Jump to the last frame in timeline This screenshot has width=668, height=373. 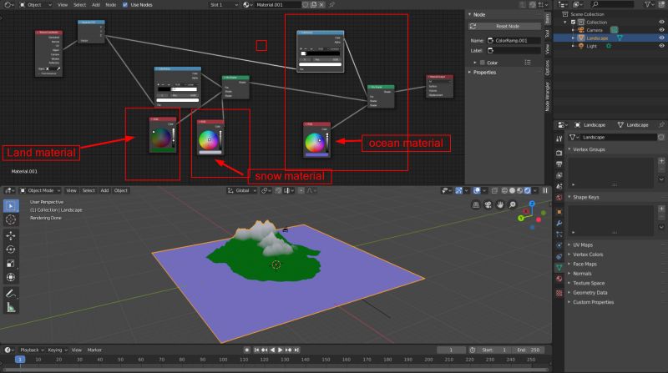point(297,350)
